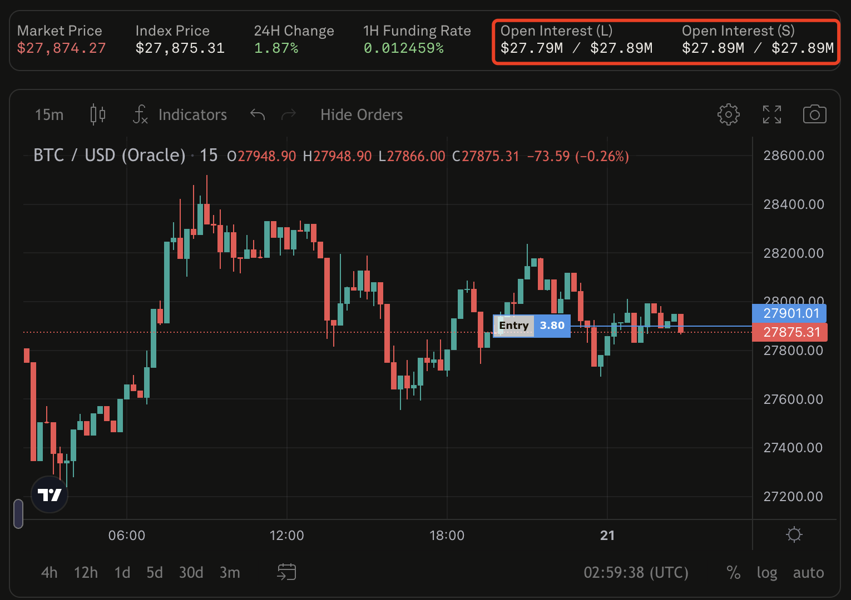Open price scale settings sun icon
The image size is (851, 600).
pos(794,534)
